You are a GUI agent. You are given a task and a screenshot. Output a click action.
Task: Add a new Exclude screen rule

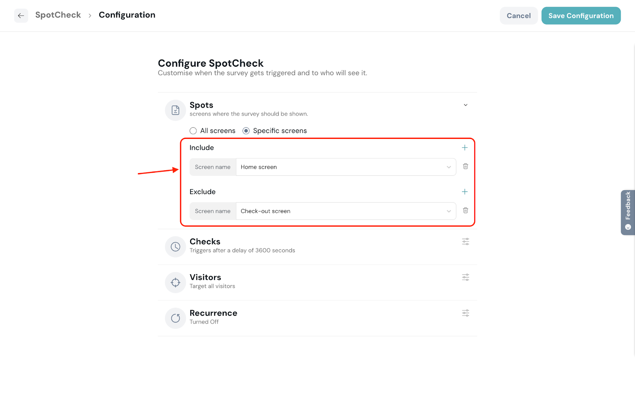point(465,192)
